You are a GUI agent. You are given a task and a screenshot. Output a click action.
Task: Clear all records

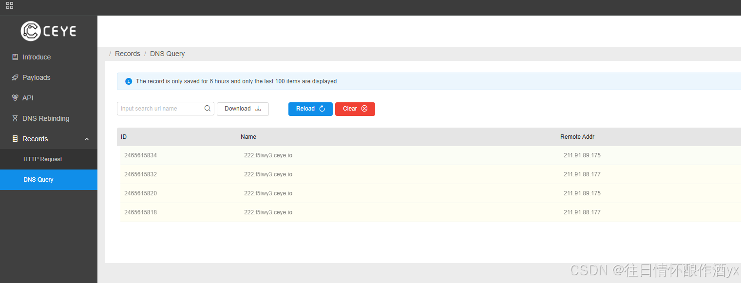coord(355,109)
